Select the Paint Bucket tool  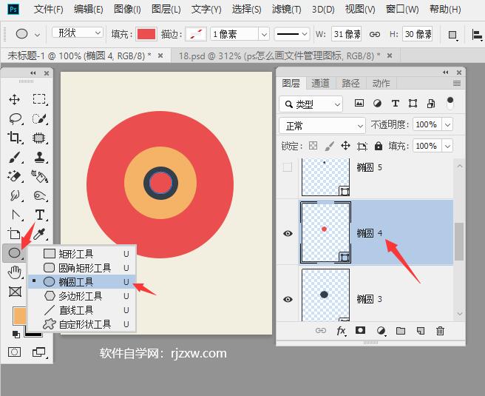39,176
